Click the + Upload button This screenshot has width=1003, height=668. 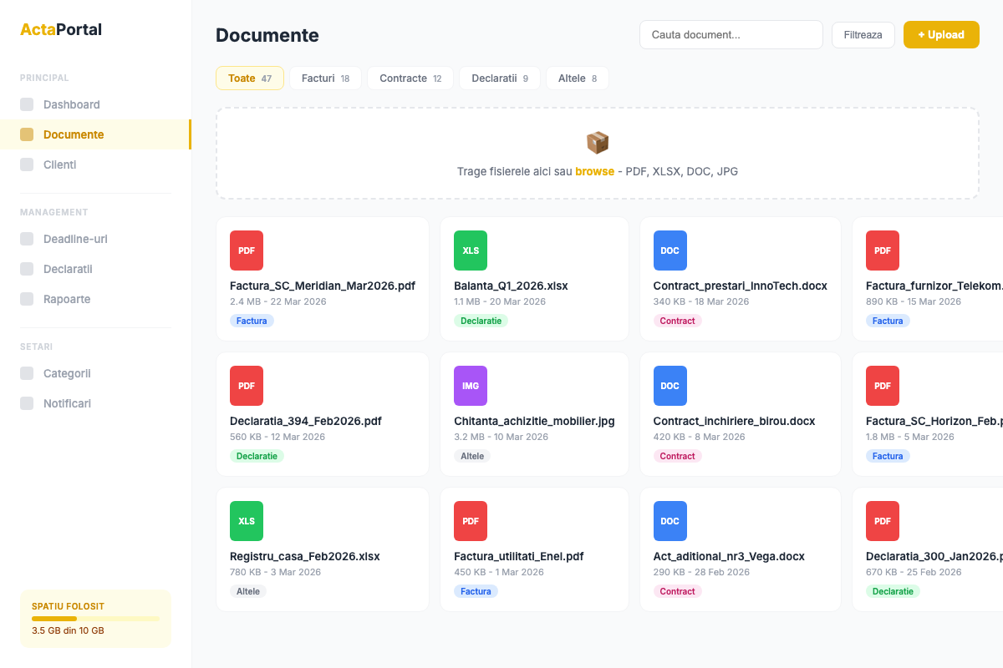click(941, 34)
